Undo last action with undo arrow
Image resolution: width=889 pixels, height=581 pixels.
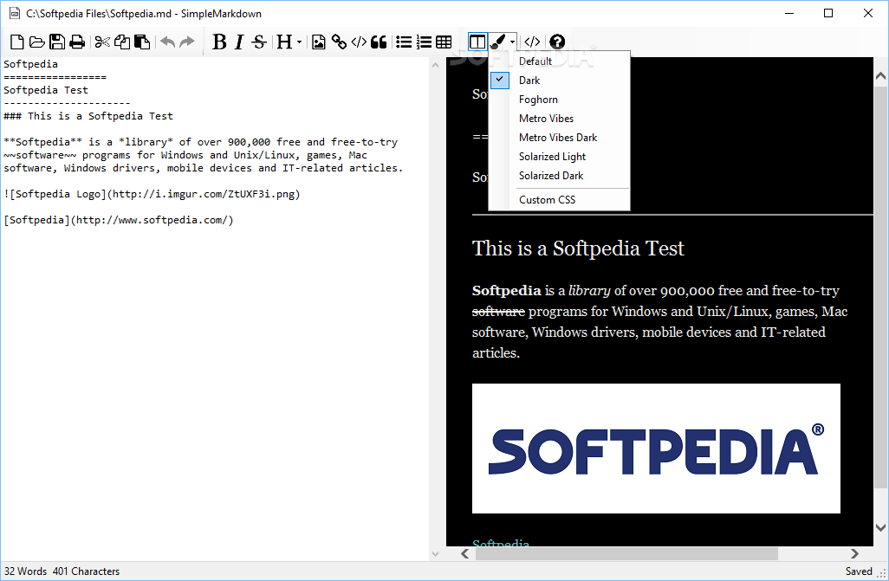pyautogui.click(x=168, y=42)
